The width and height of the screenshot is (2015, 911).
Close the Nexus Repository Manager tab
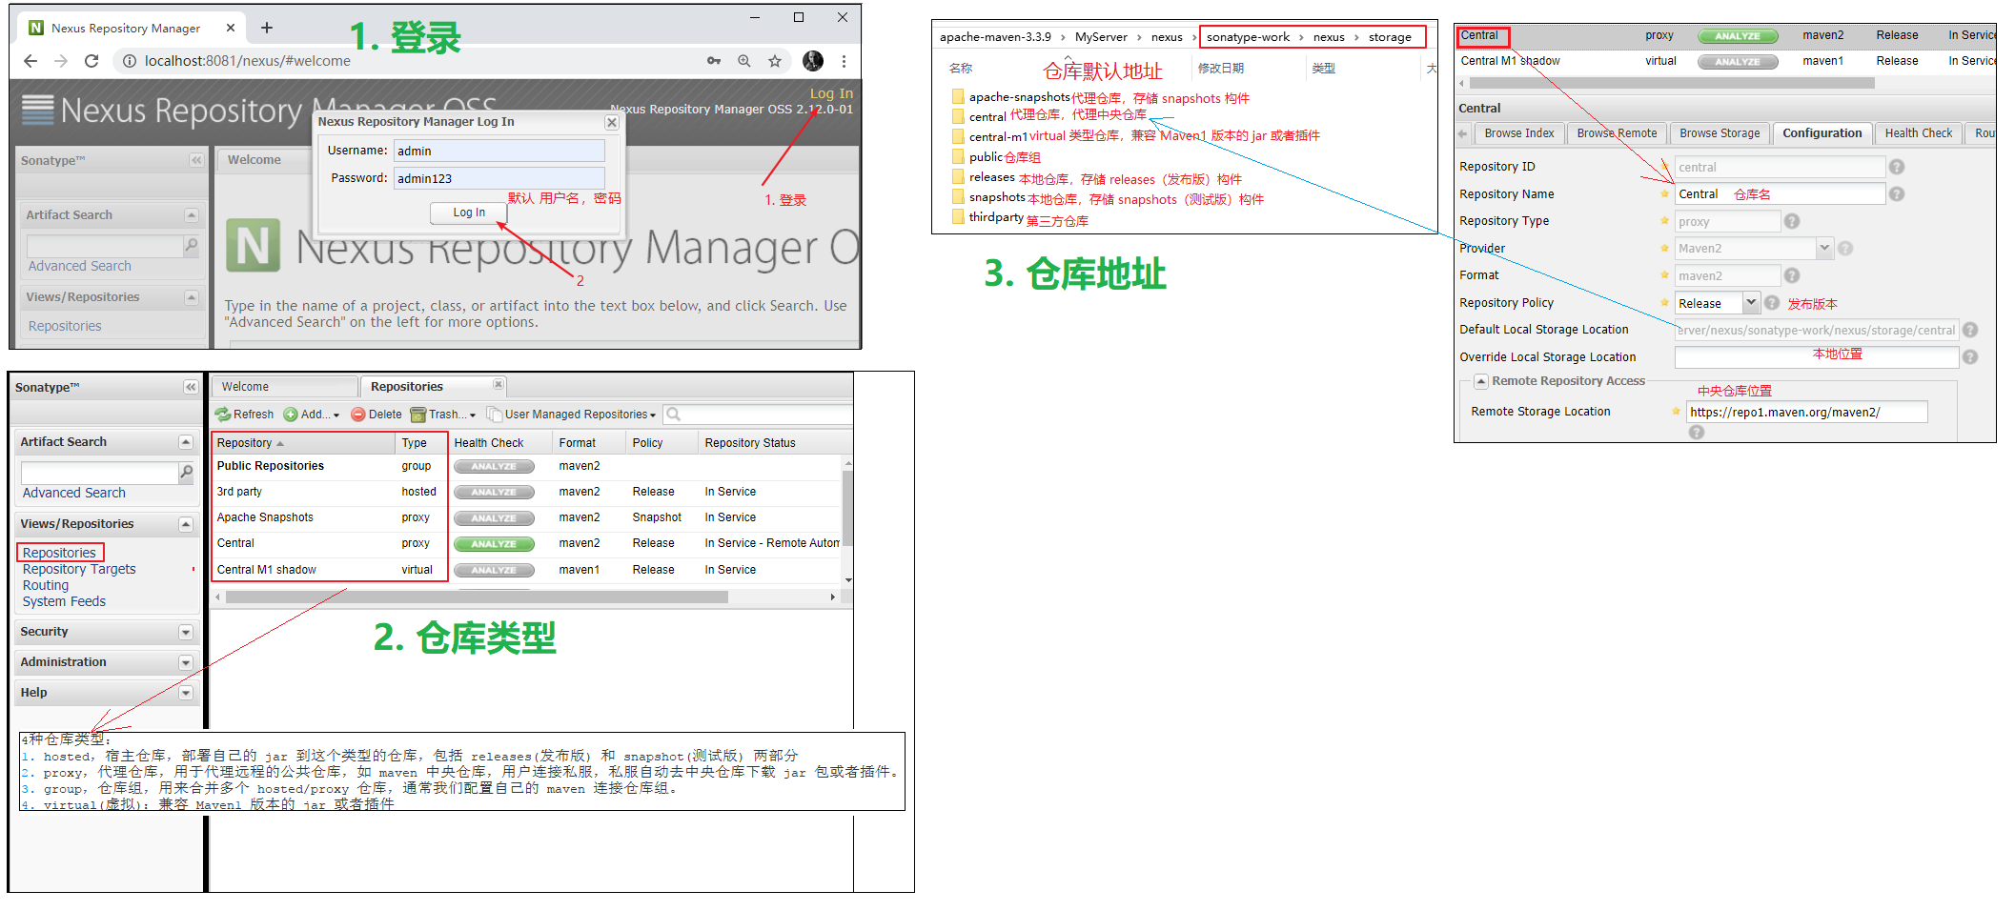230,29
